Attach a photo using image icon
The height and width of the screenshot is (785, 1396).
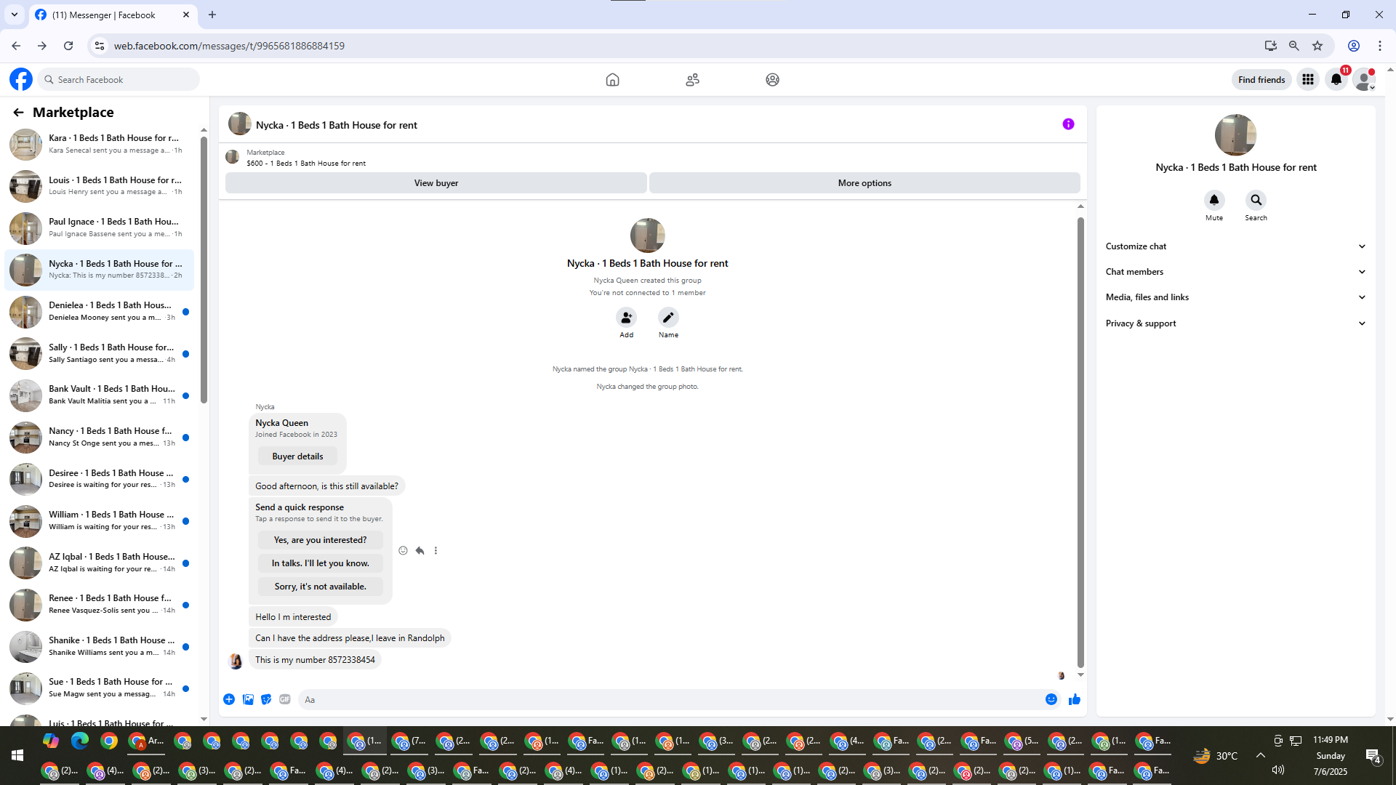[248, 699]
